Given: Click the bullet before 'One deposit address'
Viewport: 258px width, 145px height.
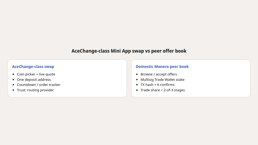Looking at the screenshot, I should coord(13,79).
